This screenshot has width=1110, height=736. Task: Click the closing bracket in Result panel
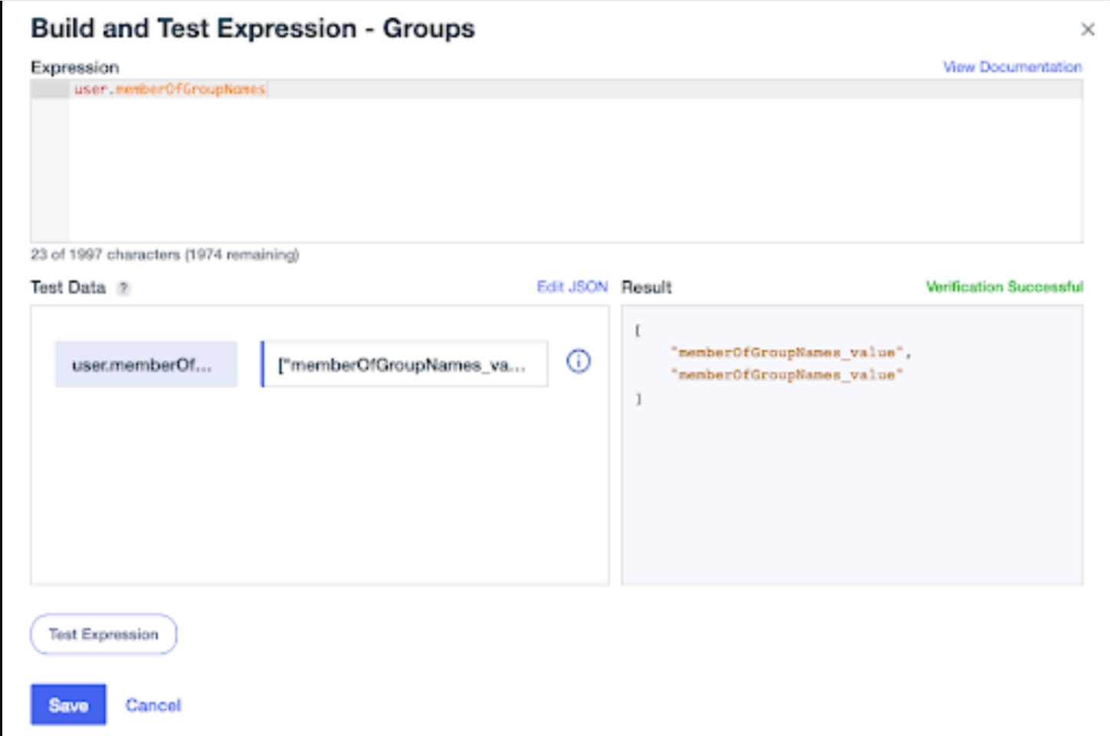click(x=638, y=399)
